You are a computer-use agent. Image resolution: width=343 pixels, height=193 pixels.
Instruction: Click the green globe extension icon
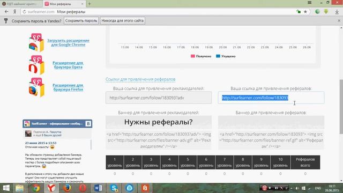pyautogui.click(x=317, y=12)
